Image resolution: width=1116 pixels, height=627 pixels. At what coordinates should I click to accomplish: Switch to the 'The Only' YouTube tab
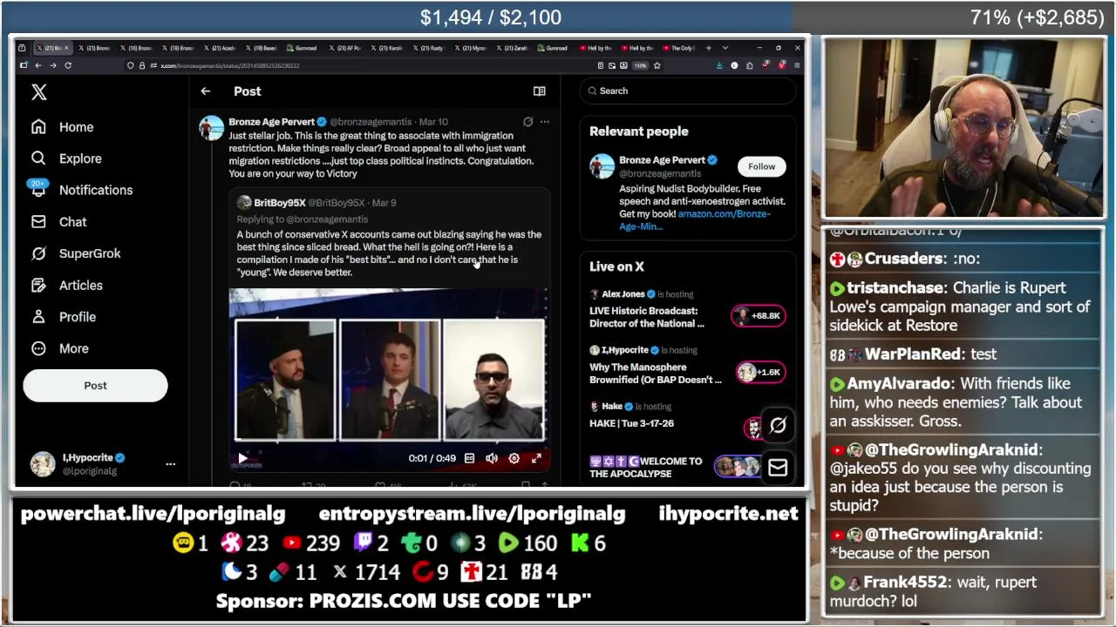pos(681,48)
